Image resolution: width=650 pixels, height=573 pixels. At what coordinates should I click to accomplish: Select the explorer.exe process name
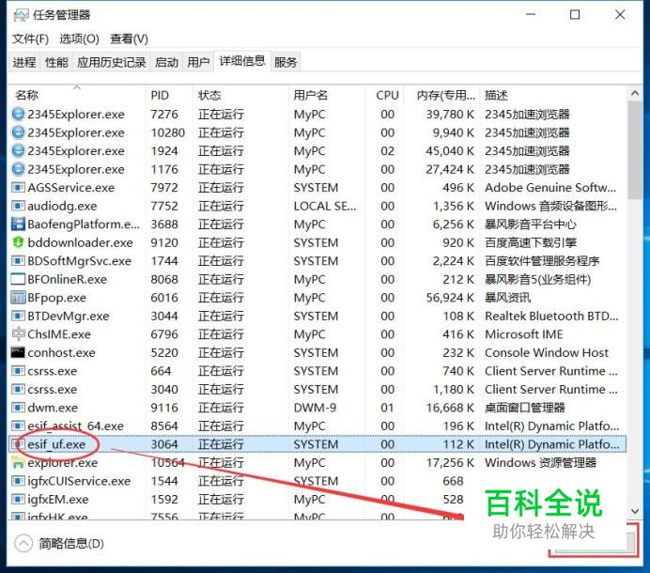coord(63,463)
